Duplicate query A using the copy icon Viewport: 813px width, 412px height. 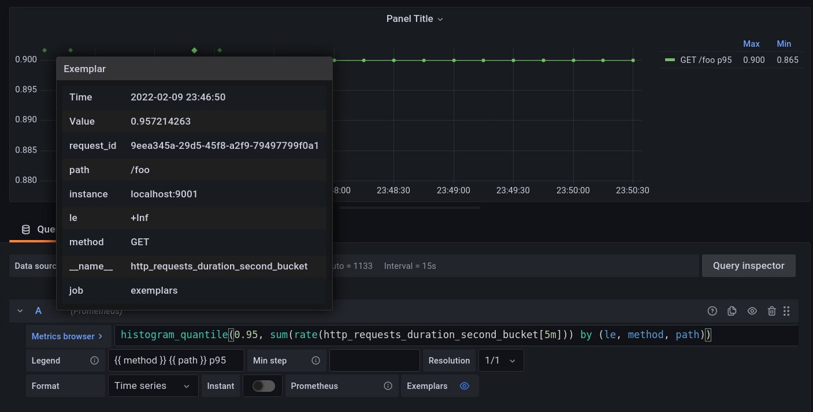pos(732,311)
